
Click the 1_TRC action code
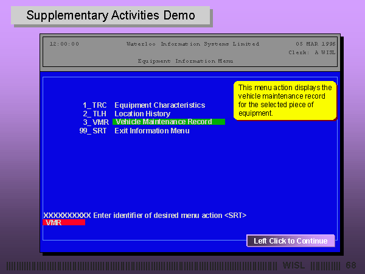(x=95, y=105)
